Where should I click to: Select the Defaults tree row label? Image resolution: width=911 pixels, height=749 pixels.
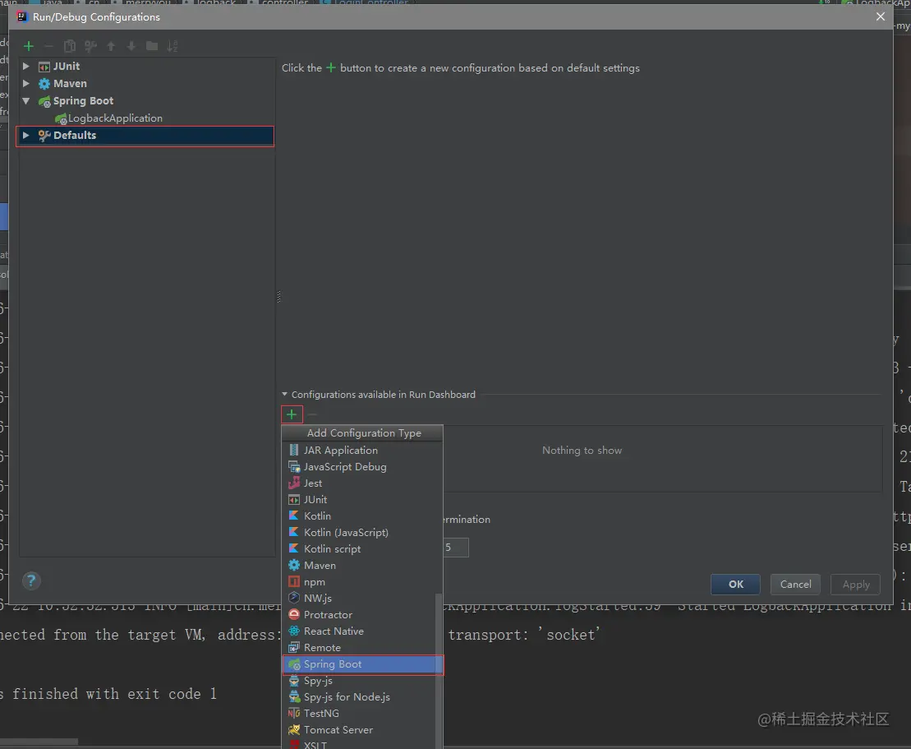75,136
